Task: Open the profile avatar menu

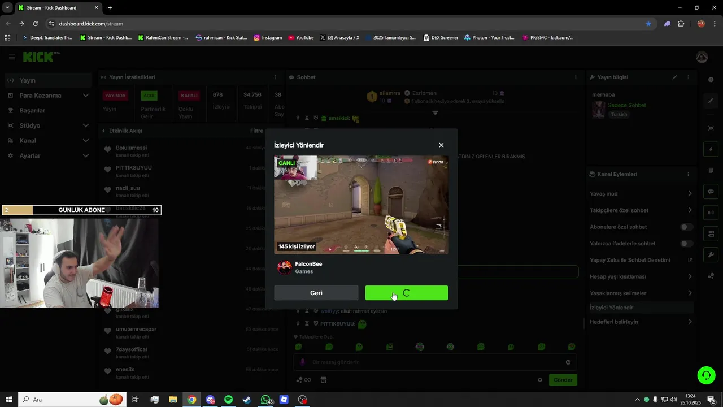Action: 702,57
